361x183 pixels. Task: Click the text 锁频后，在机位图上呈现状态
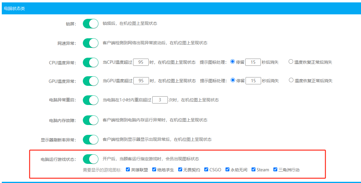point(130,23)
